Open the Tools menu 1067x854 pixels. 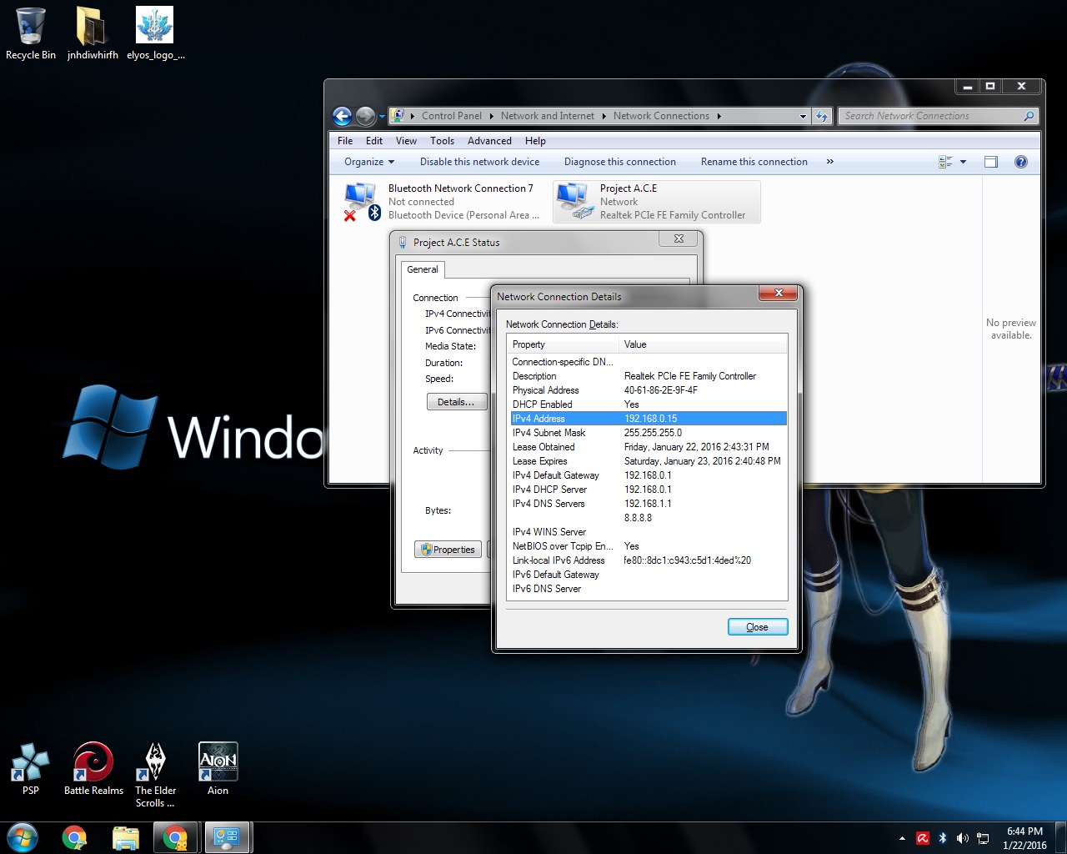[x=442, y=141]
